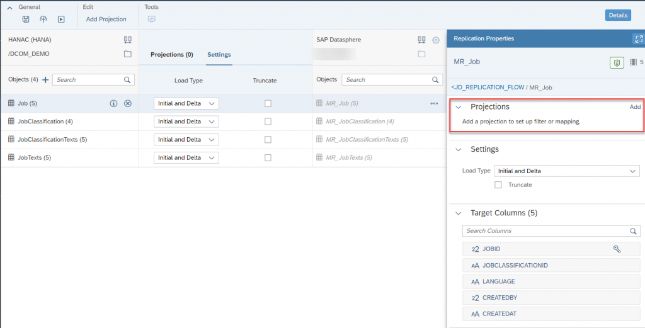Click the SAP Datasphere target connection icon
The image size is (645, 328).
[421, 40]
